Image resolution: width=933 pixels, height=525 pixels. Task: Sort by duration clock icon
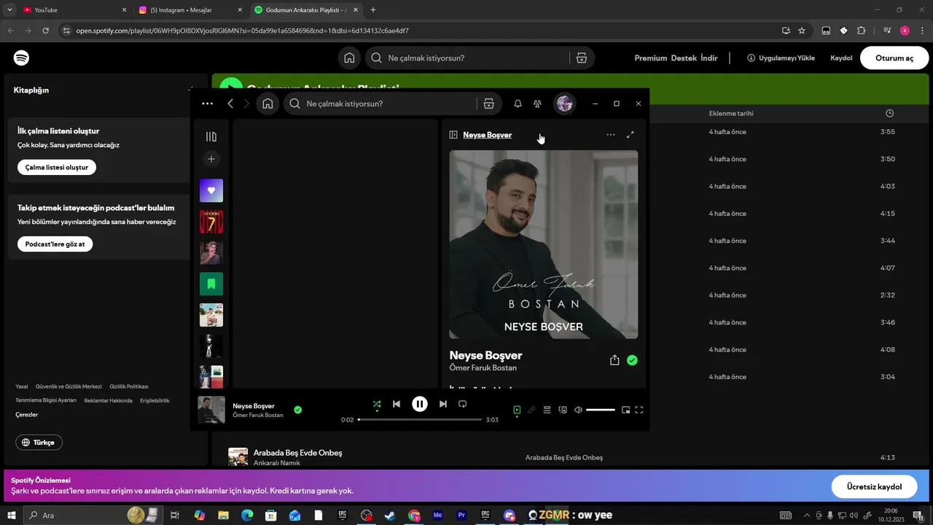pos(889,113)
